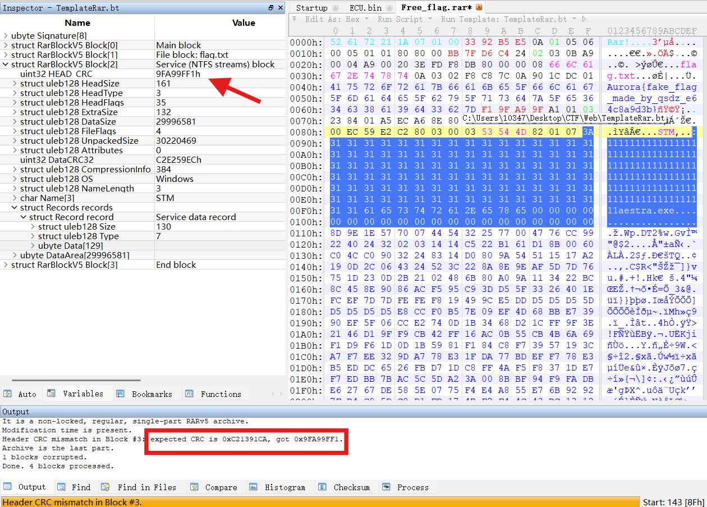Expand the ubyte DataArea tree node
The height and width of the screenshot is (507, 707).
[15, 255]
